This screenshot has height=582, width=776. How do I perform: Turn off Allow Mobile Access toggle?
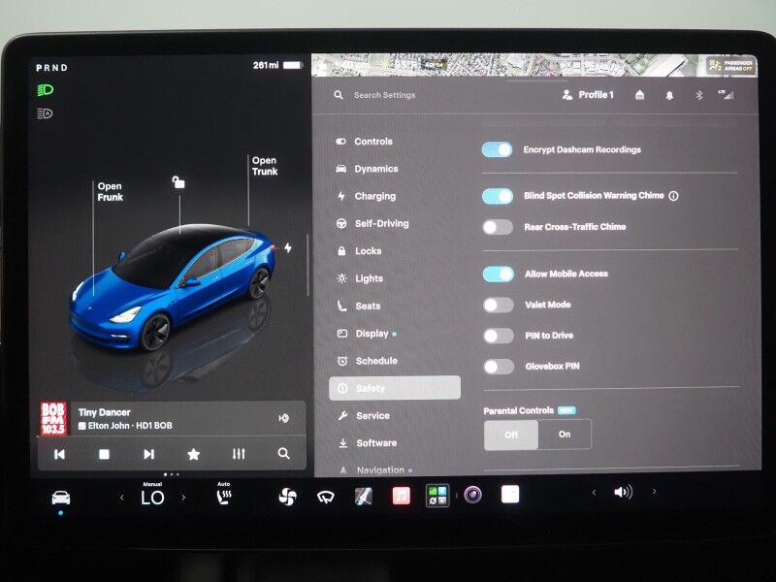pos(498,274)
